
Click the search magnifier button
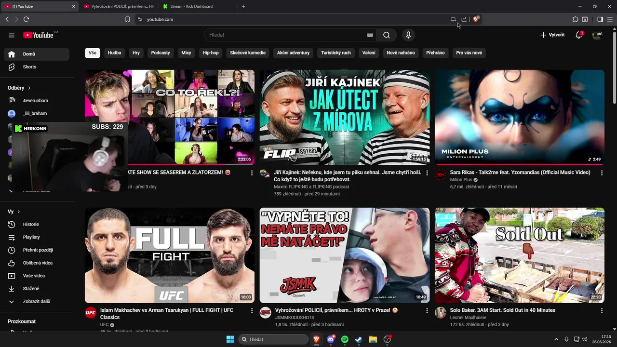[x=387, y=35]
